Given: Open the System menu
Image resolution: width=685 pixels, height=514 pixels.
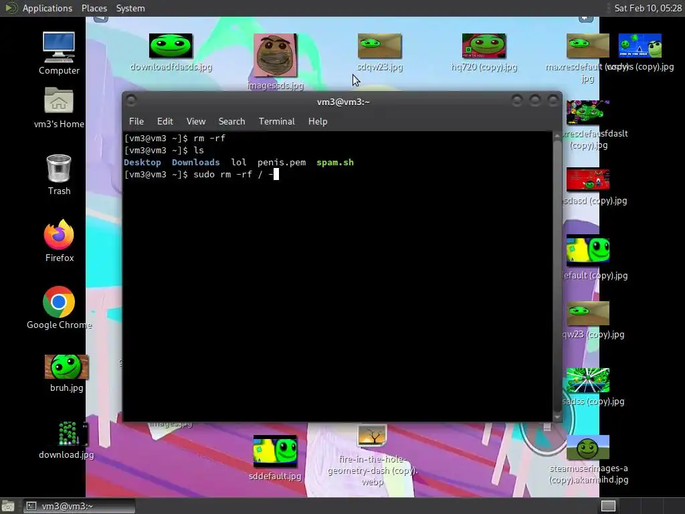Looking at the screenshot, I should pyautogui.click(x=130, y=8).
